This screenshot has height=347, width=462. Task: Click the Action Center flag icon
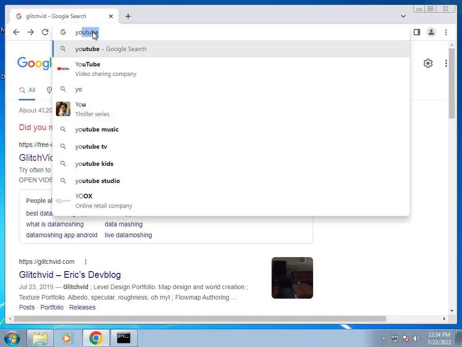406,338
